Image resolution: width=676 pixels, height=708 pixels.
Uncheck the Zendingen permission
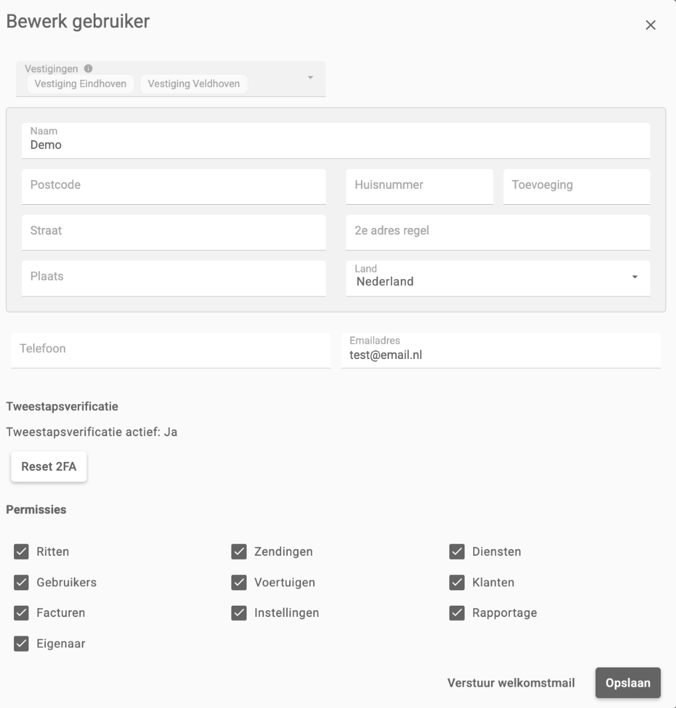pos(239,551)
